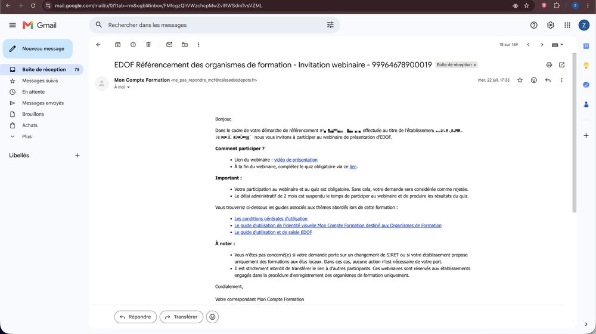596x334 pixels.
Task: Print the email
Action: (549, 64)
